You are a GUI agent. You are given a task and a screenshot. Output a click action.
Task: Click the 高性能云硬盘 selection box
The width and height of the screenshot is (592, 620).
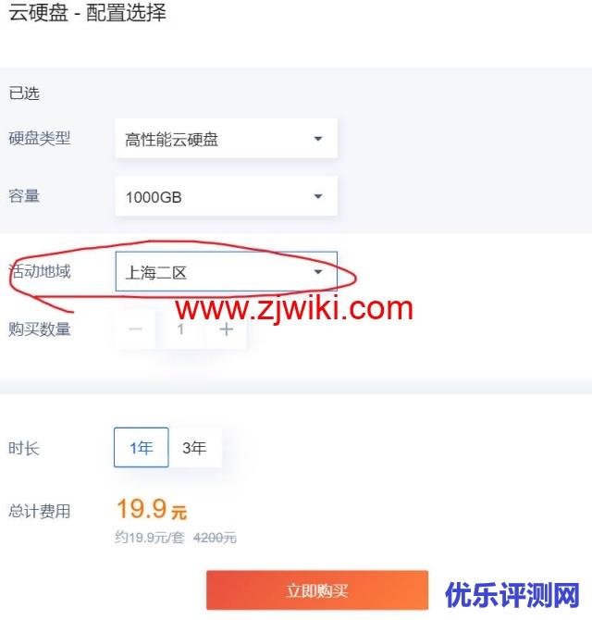click(226, 139)
